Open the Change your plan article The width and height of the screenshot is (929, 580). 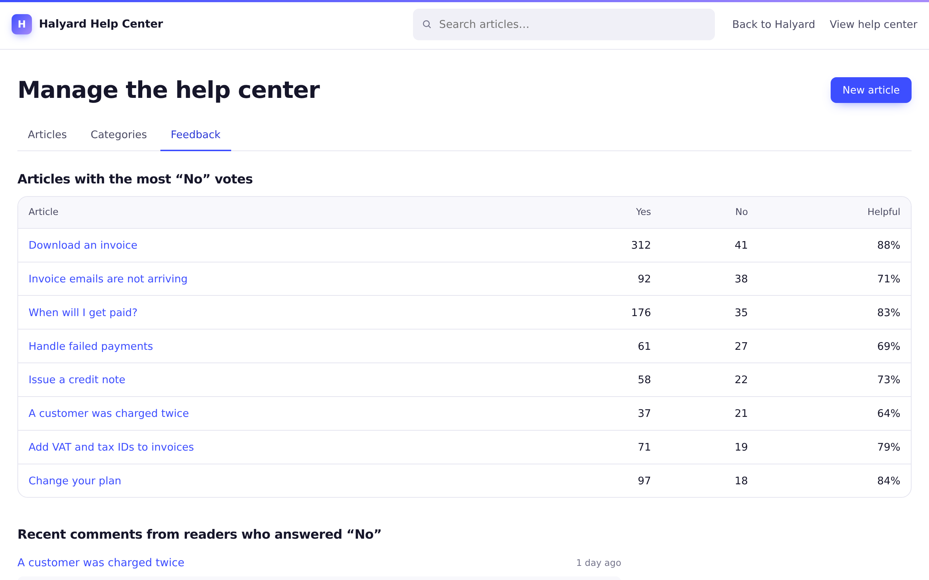75,481
